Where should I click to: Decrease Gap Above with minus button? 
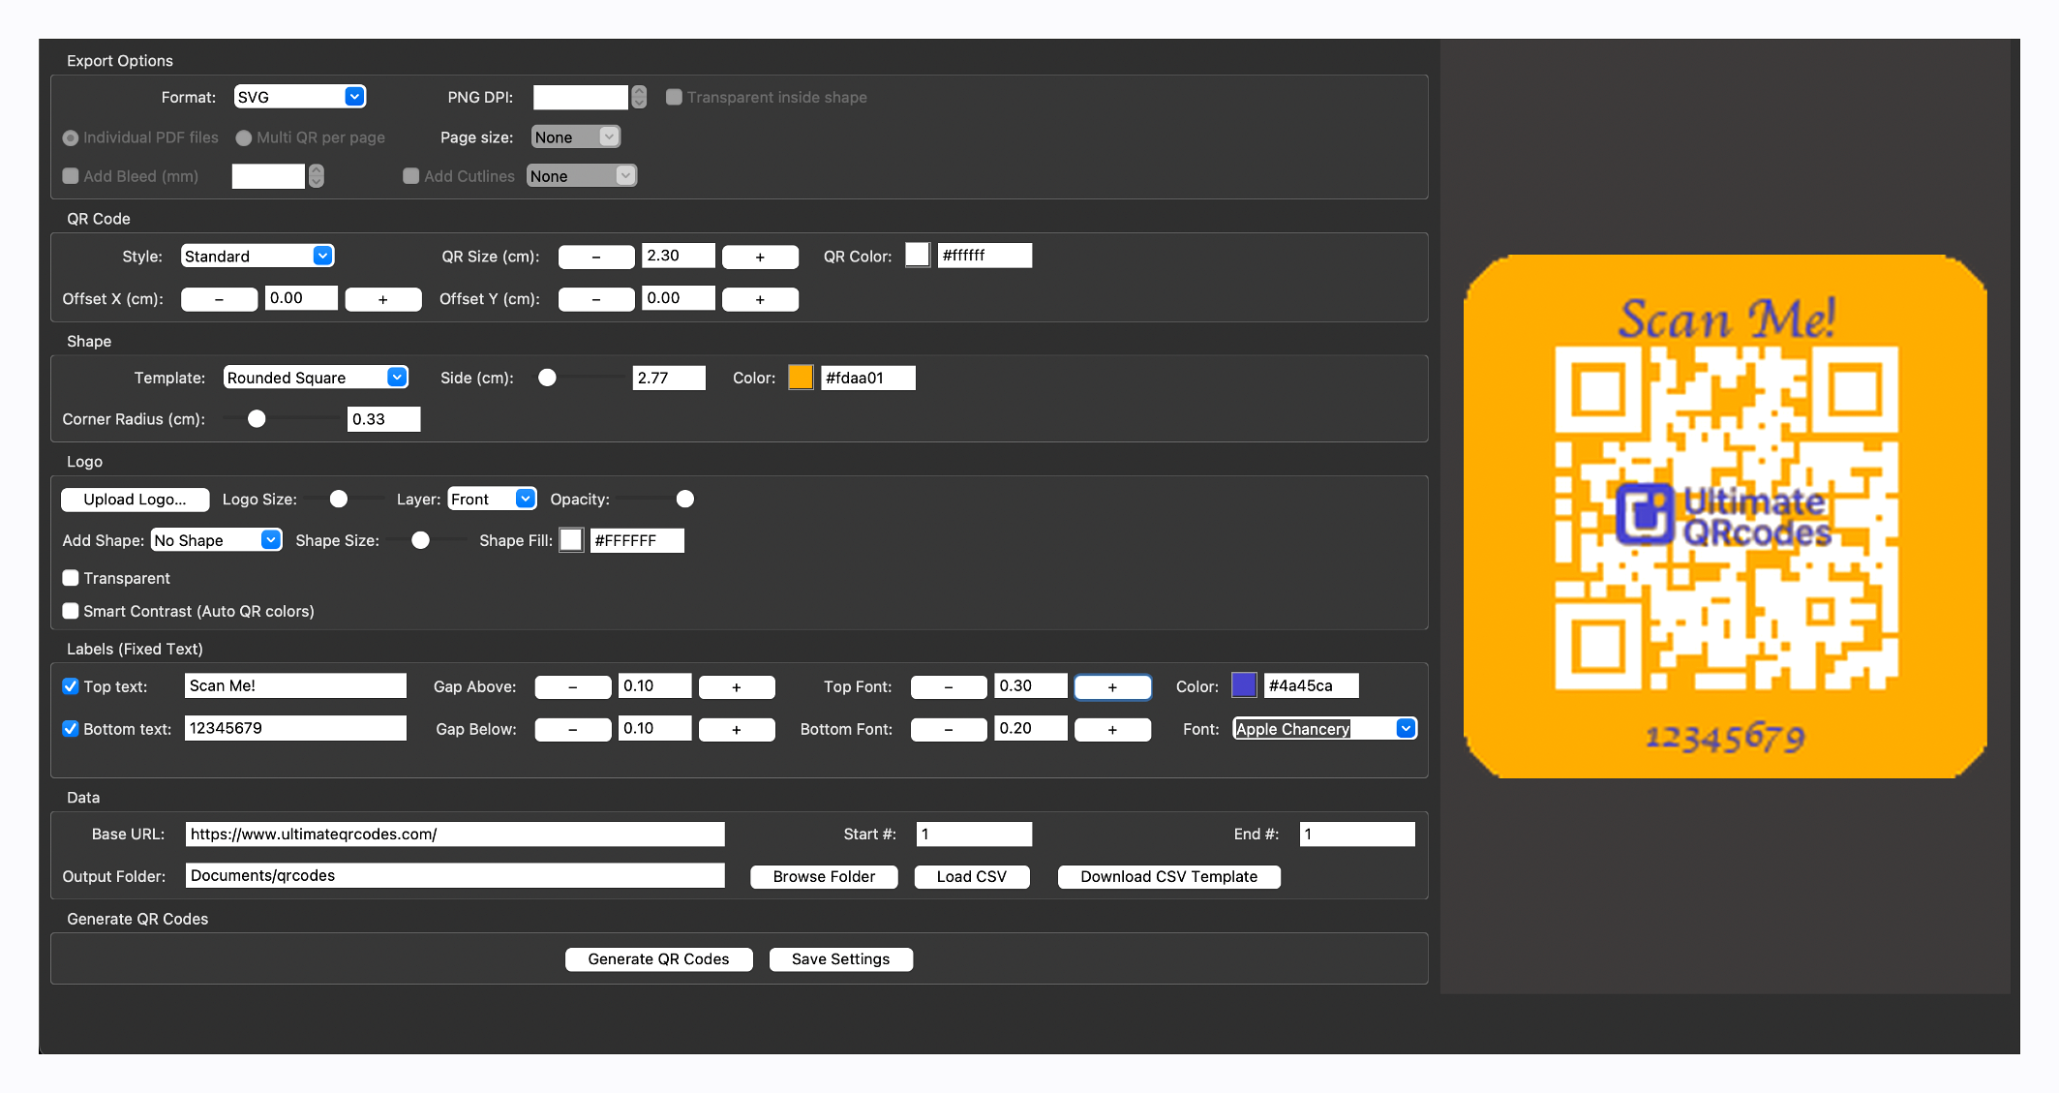click(572, 687)
